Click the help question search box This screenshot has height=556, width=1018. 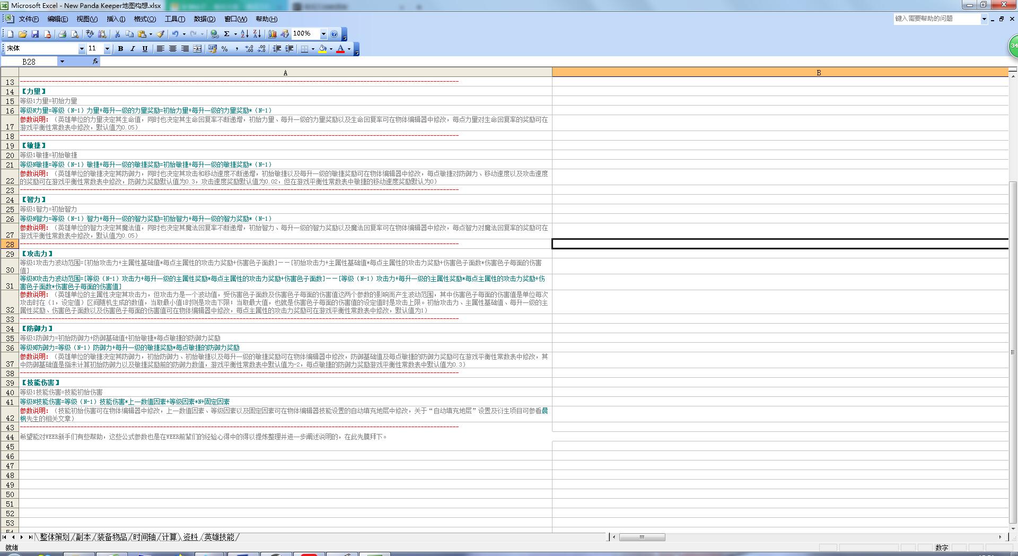936,19
